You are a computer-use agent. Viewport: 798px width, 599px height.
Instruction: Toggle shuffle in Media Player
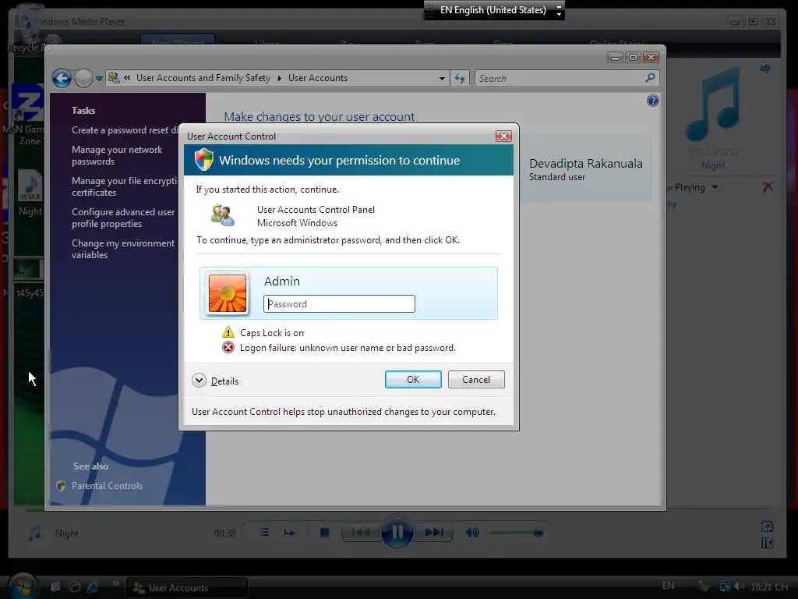[265, 532]
